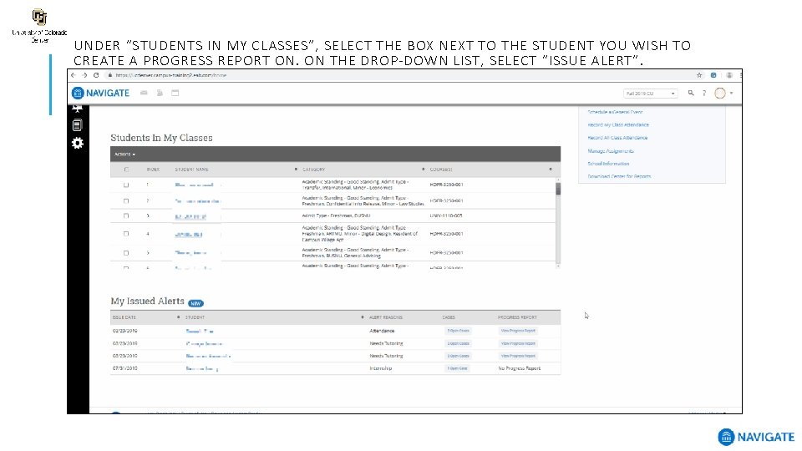
Task: Expand the account menu arrow beside the avatar
Action: tap(732, 93)
